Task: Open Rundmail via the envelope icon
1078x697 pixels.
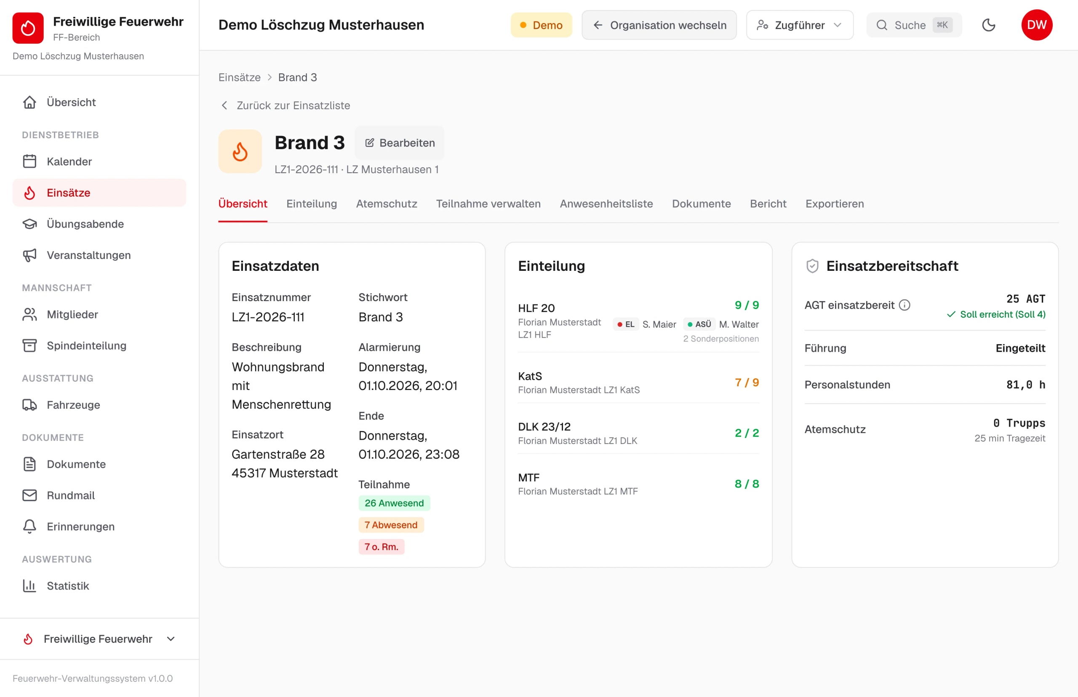Action: (29, 495)
